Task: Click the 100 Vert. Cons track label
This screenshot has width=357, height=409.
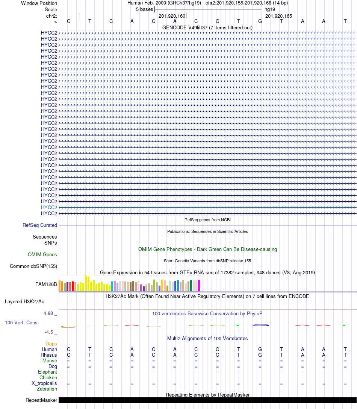Action: coord(21,323)
